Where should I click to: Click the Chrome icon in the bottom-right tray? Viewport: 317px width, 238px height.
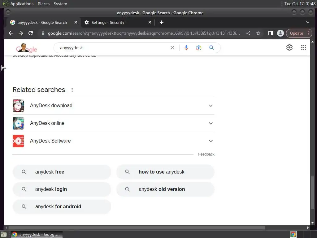coord(293,234)
